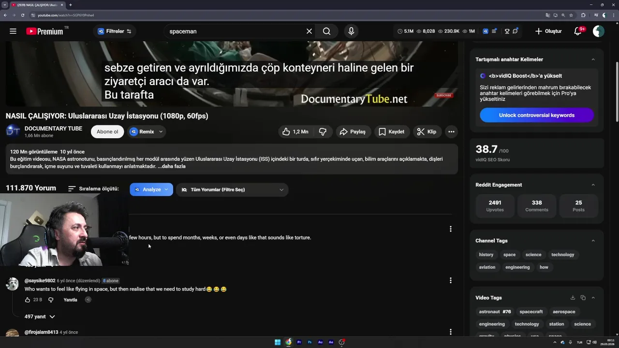
Task: Bookmark page with browser star icon
Action: click(x=572, y=15)
